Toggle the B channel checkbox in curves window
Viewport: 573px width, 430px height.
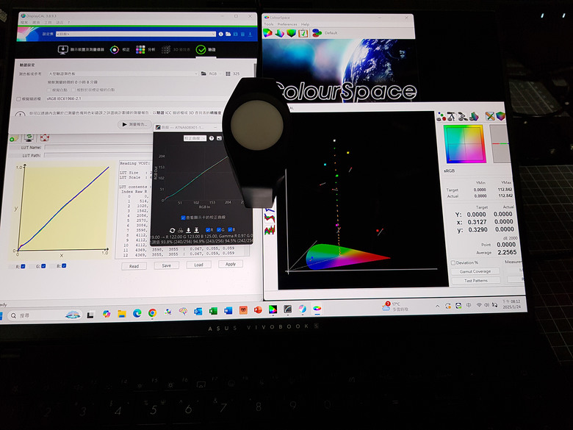pos(230,229)
